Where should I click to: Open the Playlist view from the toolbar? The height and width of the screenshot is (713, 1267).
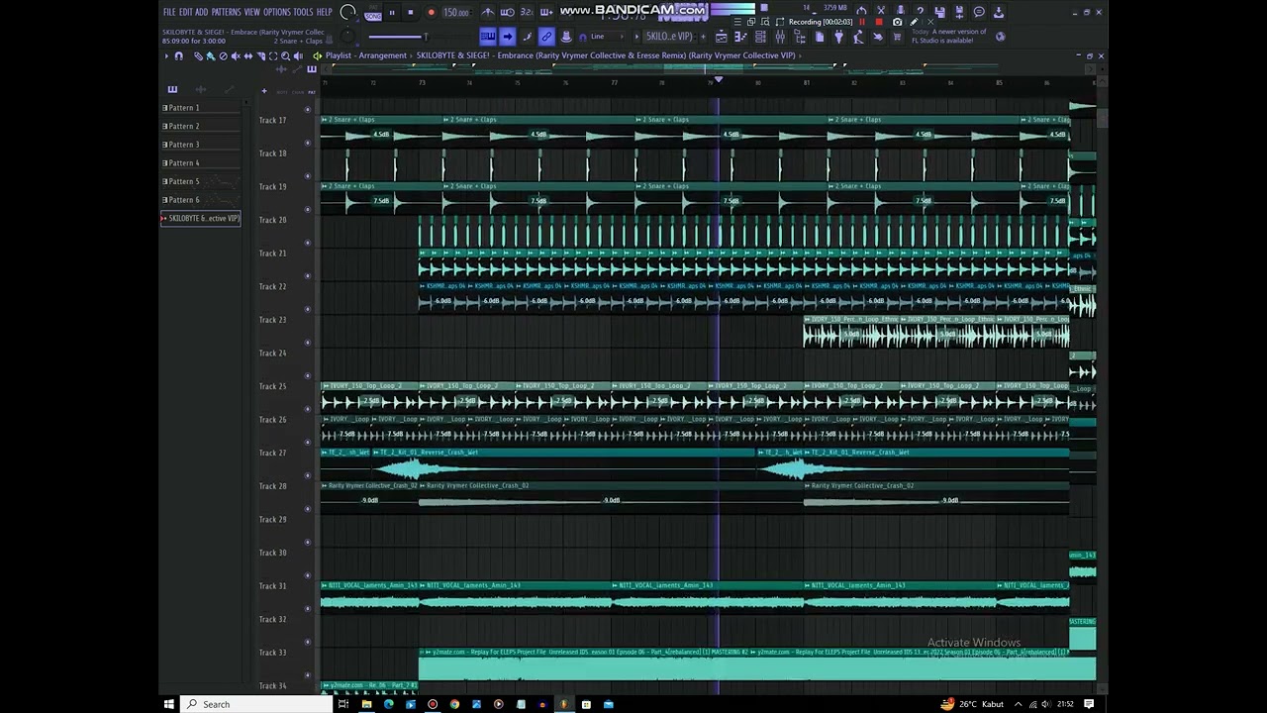point(721,37)
